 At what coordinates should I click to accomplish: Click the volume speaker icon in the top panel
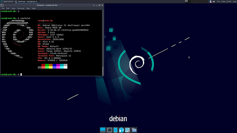point(214,1)
